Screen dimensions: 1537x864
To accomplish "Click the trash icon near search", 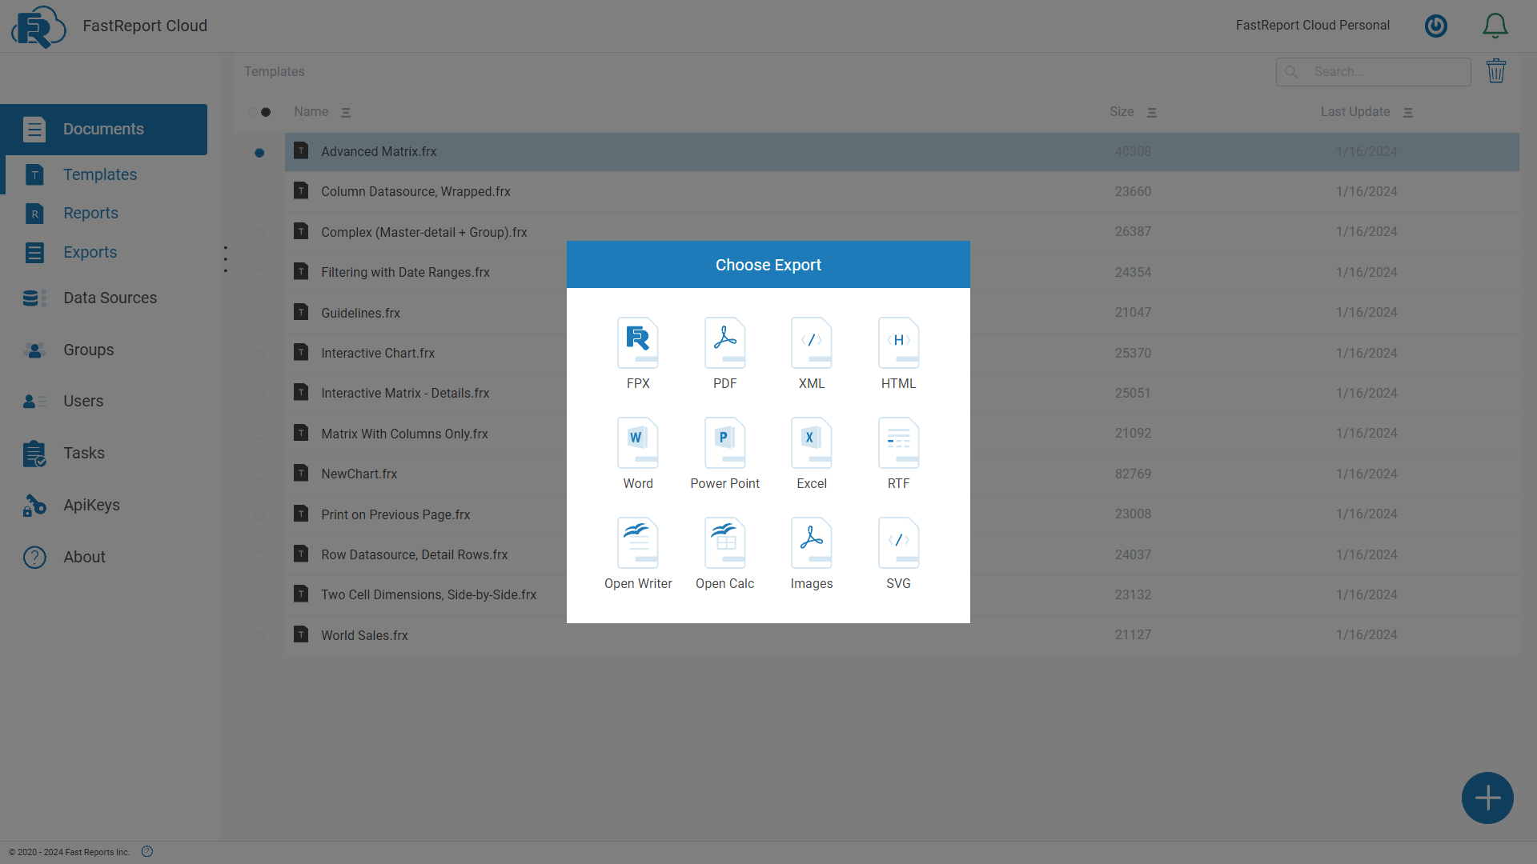I will [x=1497, y=71].
